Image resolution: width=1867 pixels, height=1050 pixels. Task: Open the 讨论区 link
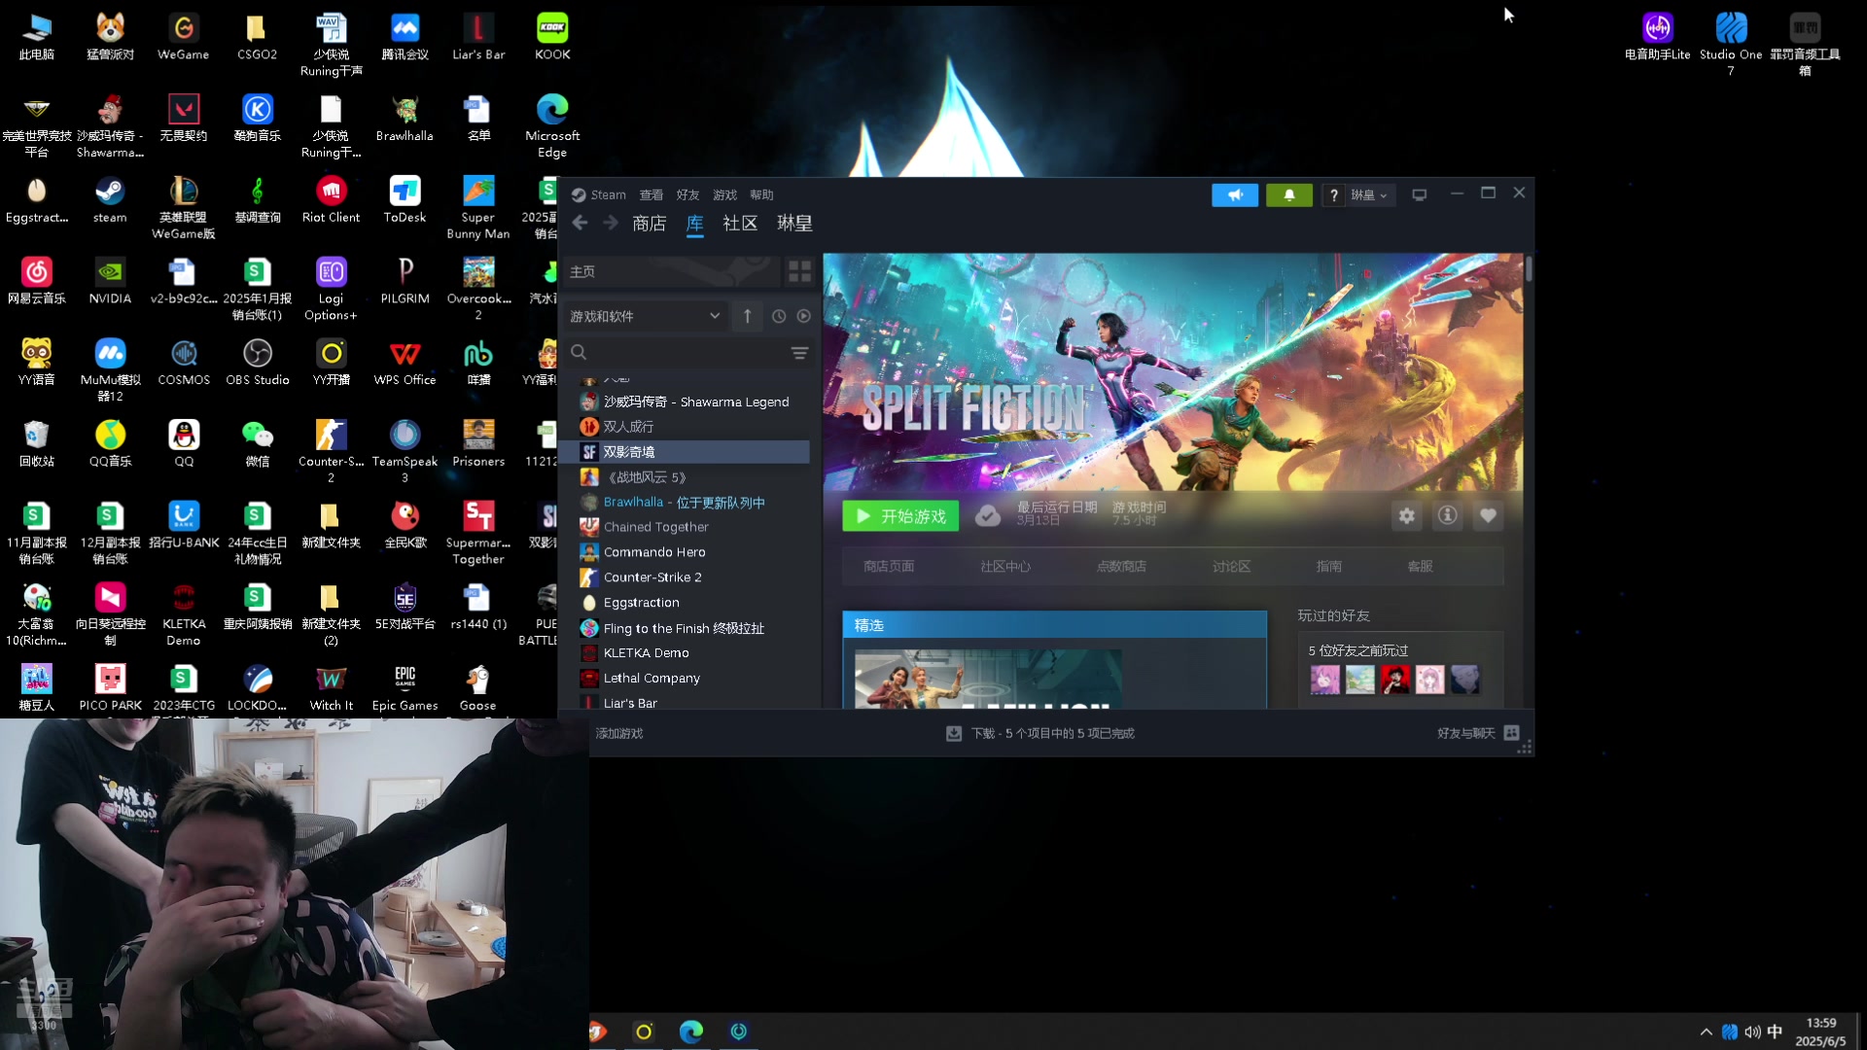tap(1231, 567)
